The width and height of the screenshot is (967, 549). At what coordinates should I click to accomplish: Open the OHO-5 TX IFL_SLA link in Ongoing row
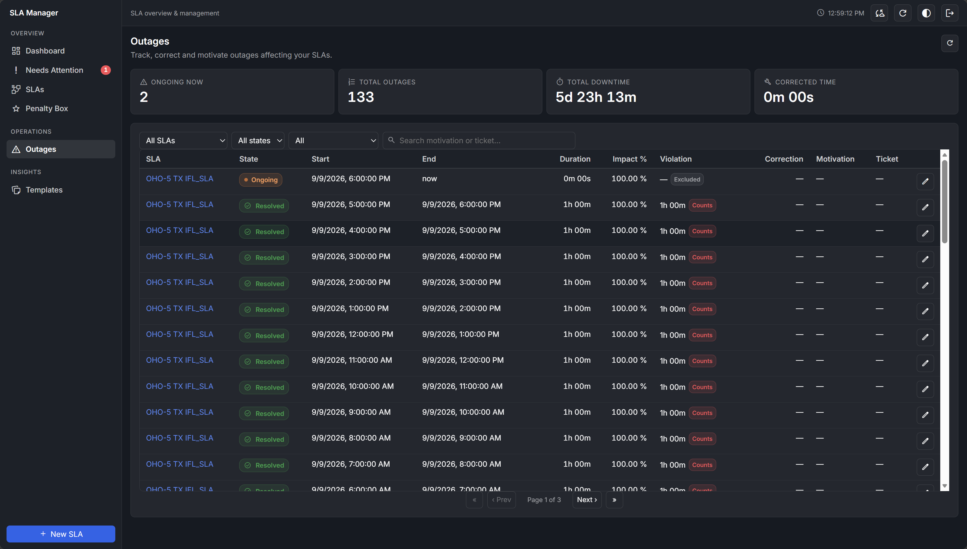[x=179, y=179]
